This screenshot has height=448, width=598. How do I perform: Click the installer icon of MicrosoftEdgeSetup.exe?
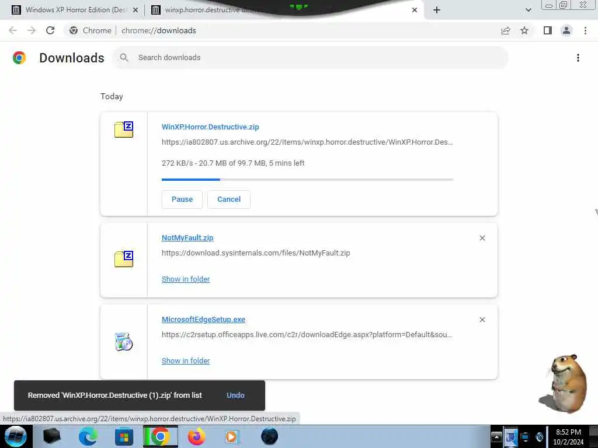pyautogui.click(x=124, y=341)
